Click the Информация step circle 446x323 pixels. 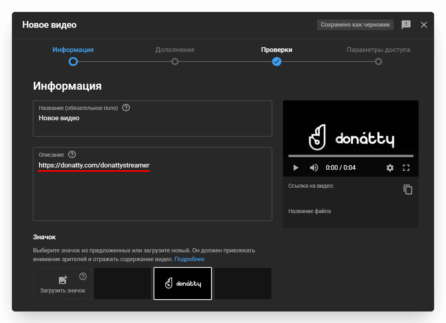[x=73, y=62]
